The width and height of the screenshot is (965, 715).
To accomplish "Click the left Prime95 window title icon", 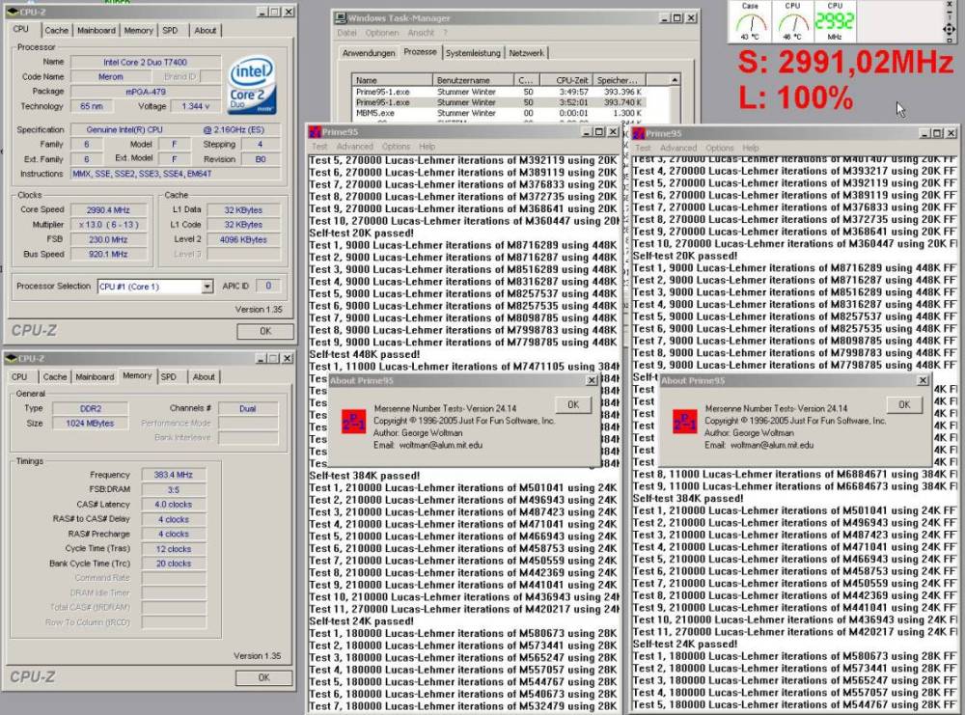I will (x=315, y=131).
